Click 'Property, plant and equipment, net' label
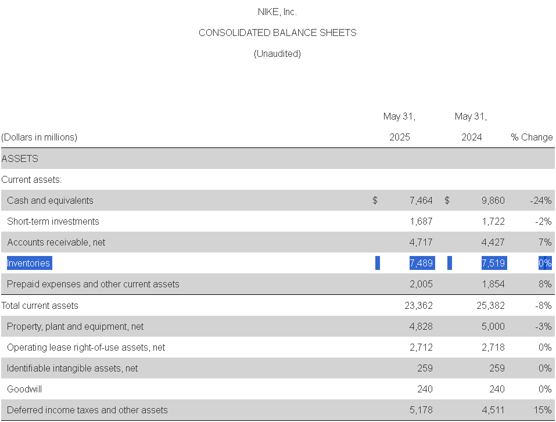Viewport: 556px width, 422px height. [x=75, y=326]
